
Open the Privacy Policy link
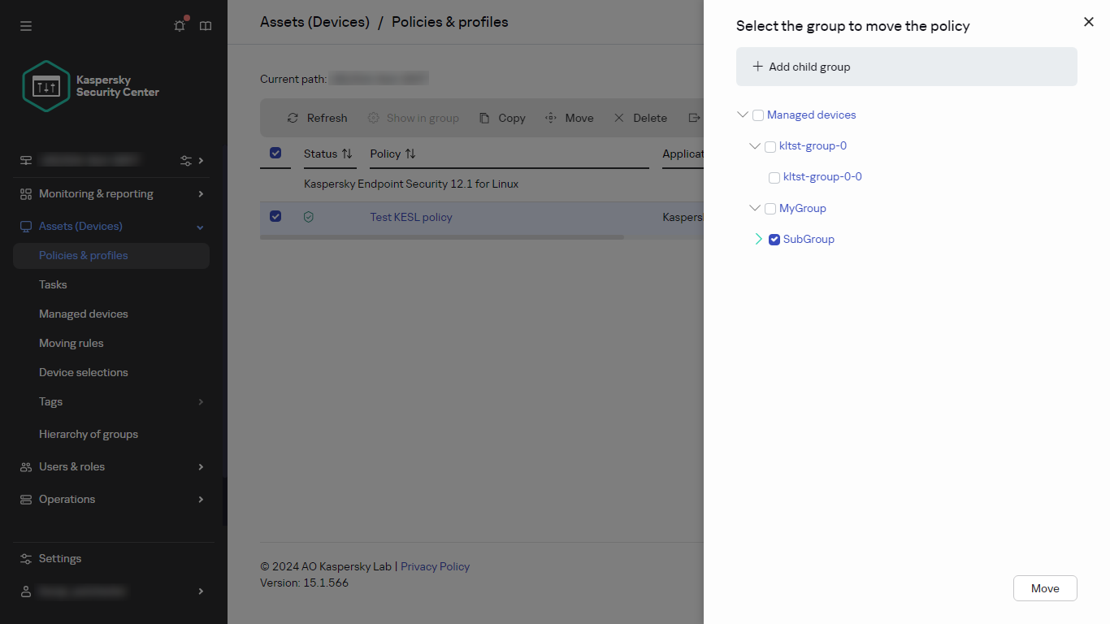coord(435,566)
